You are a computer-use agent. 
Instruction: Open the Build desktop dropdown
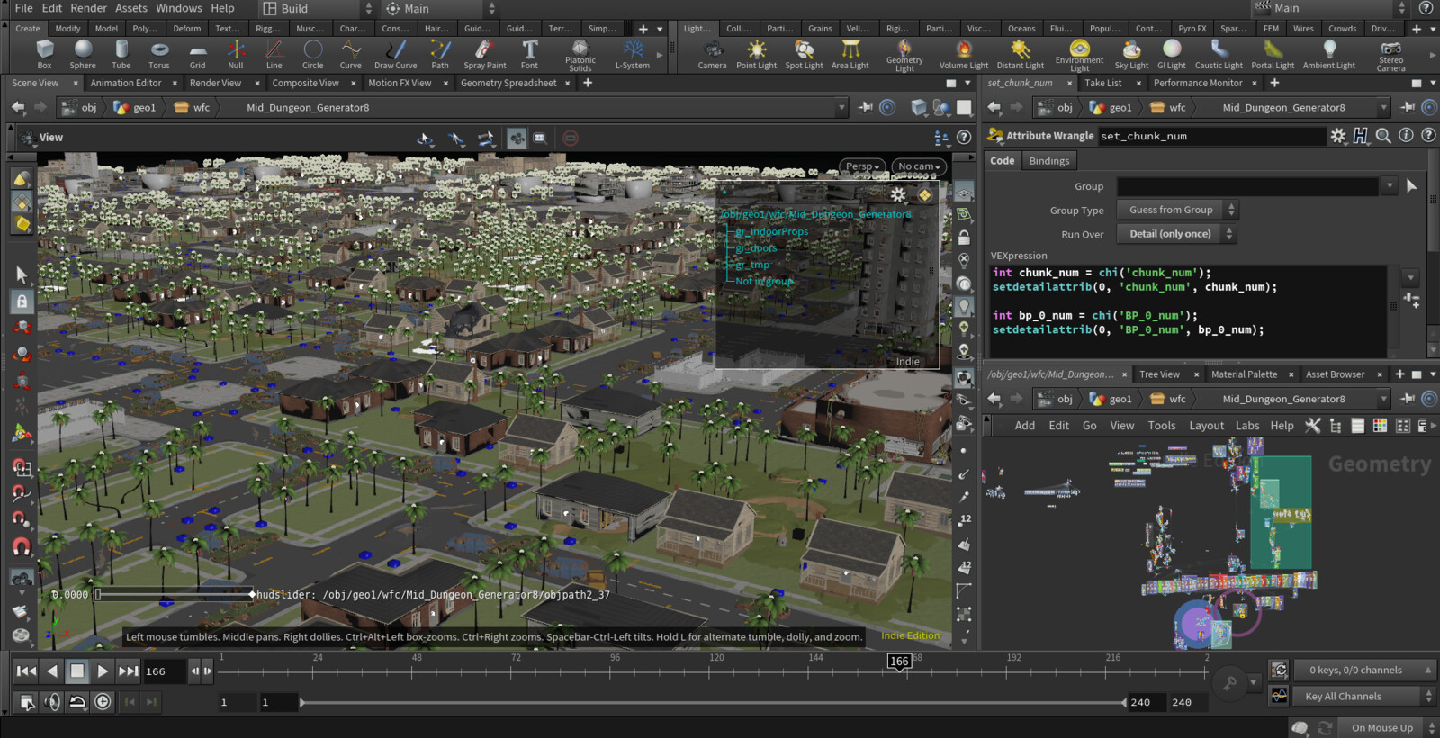pos(318,9)
